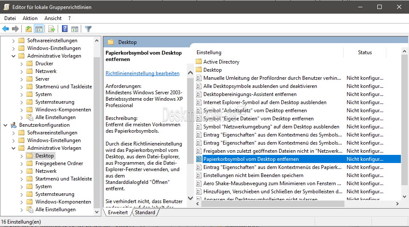
Task: Open the Aktion menu
Action: pos(30,18)
